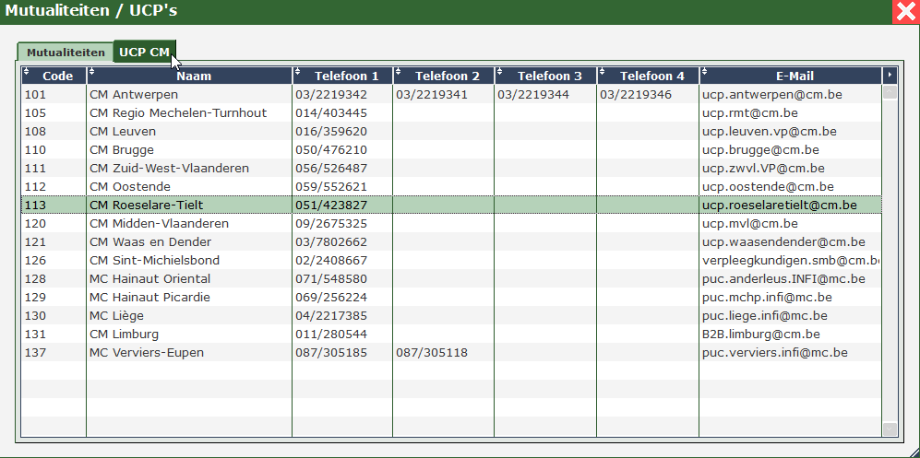Click phone number 03/2219344
Viewport: 920px width, 458px height.
[533, 94]
